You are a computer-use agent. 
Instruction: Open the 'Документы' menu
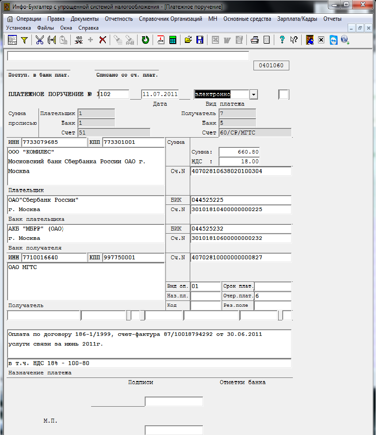click(x=84, y=19)
